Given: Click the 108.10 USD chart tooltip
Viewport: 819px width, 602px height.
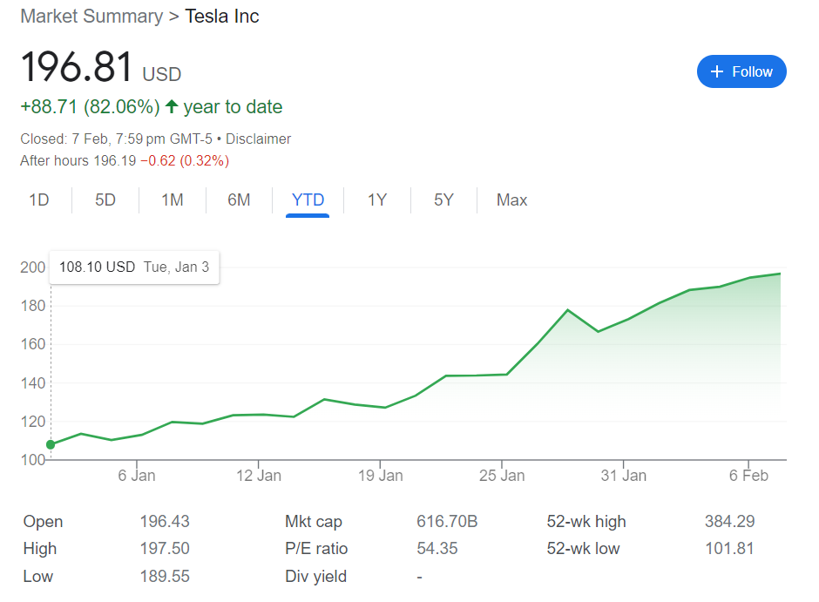Looking at the screenshot, I should point(134,267).
